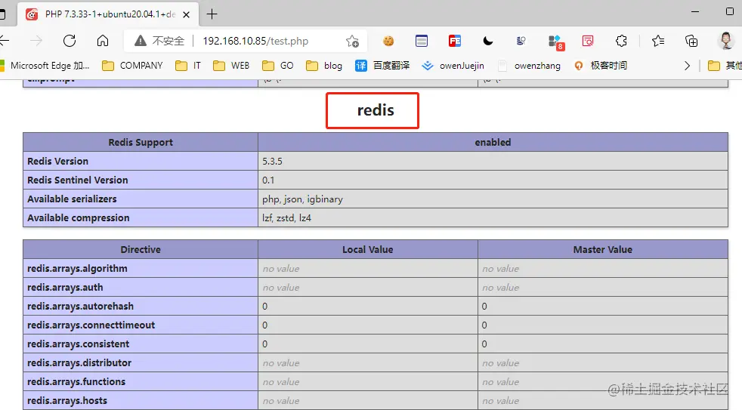742x410 pixels.
Task: Click the redis.arrays.algorithm directive
Action: (77, 269)
